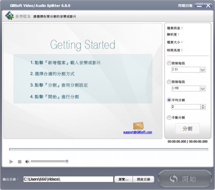Click the 檔案訊息 label
The width and height of the screenshot is (215, 190).
pos(175,28)
